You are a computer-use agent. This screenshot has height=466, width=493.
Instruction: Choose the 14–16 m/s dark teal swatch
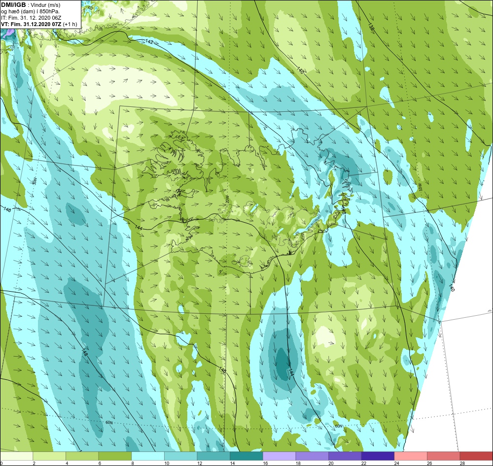point(246,456)
